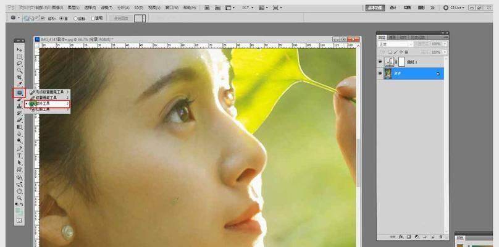Switch to the 设计 Design workspace
This screenshot has width=499, height=247.
[393, 7]
